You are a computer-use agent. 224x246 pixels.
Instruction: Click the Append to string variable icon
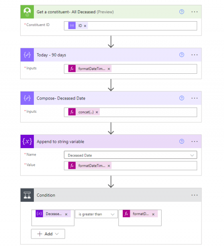click(27, 141)
